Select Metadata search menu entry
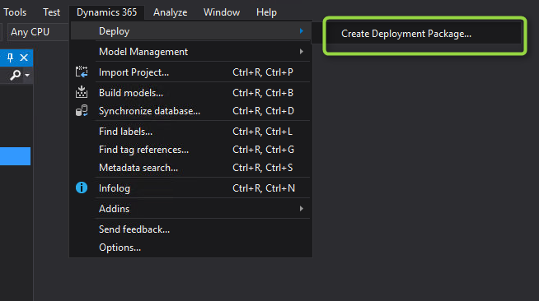This screenshot has width=539, height=301. point(190,168)
